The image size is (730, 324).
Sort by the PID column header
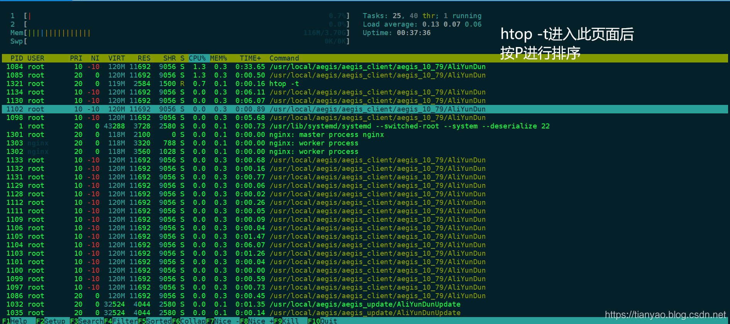(x=17, y=58)
